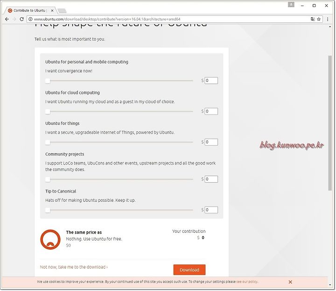Open the translate page icon
336x291 pixels.
pyautogui.click(x=313, y=19)
